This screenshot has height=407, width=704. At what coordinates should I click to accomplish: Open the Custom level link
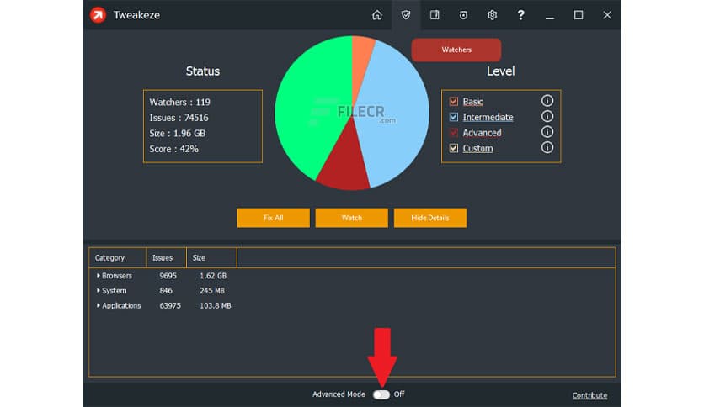click(x=477, y=148)
